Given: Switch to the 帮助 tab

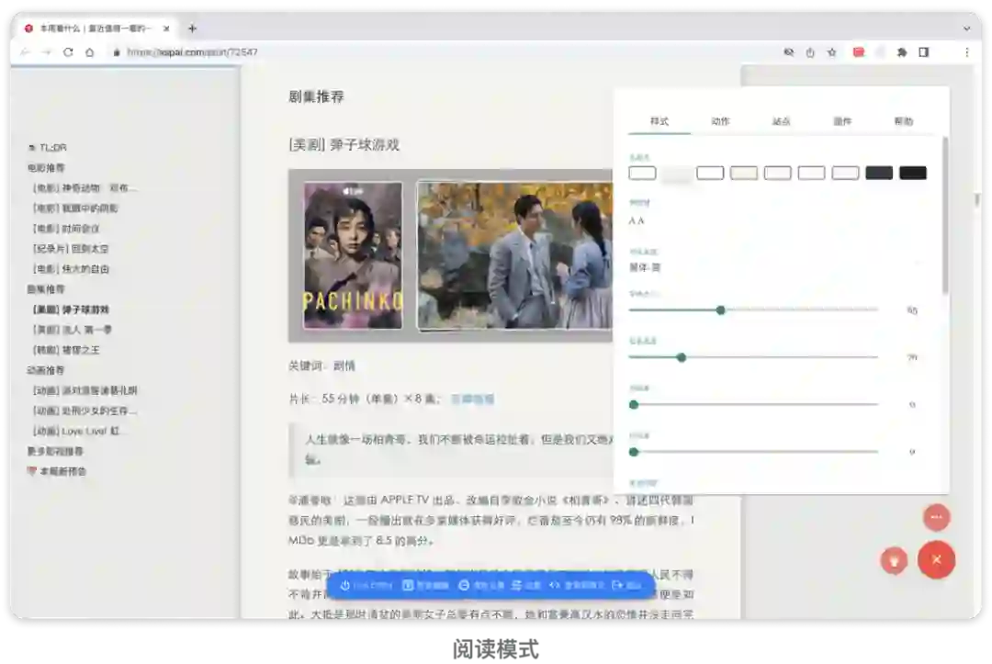Looking at the screenshot, I should [904, 121].
